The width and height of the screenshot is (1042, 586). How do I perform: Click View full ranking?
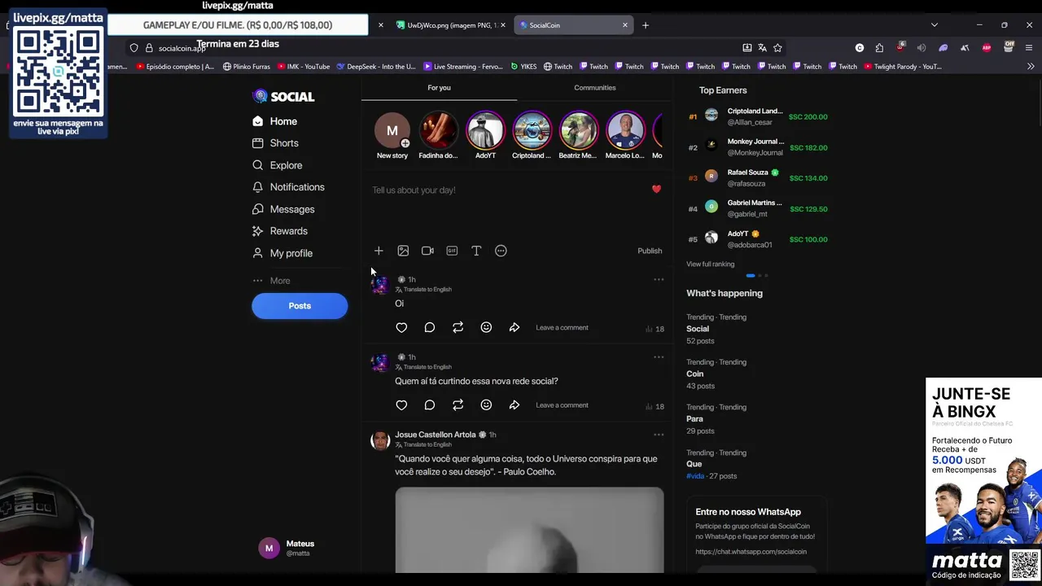pyautogui.click(x=710, y=265)
